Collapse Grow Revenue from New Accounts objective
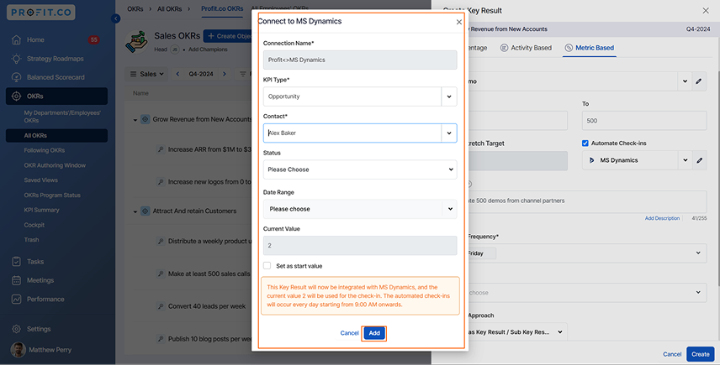Image resolution: width=720 pixels, height=365 pixels. (135, 120)
